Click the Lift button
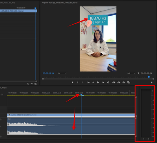 [114, 82]
